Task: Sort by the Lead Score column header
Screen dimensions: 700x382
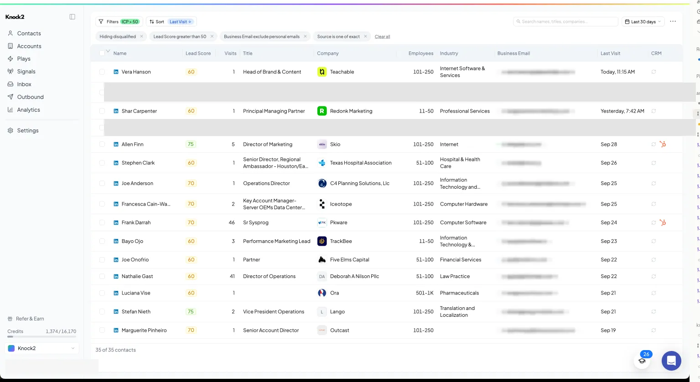Action: coord(198,53)
